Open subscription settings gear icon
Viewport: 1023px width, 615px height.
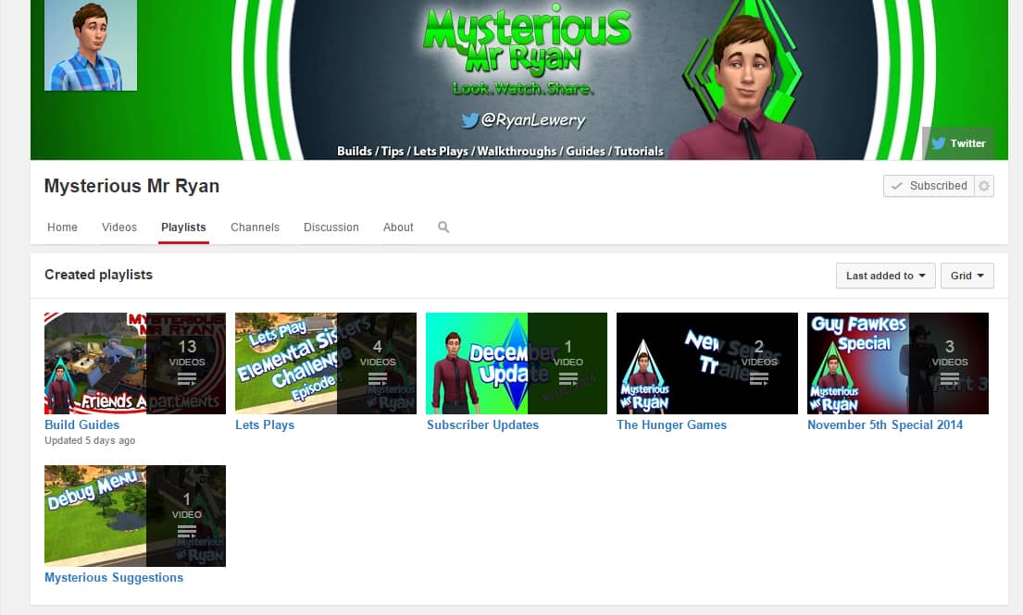[984, 186]
